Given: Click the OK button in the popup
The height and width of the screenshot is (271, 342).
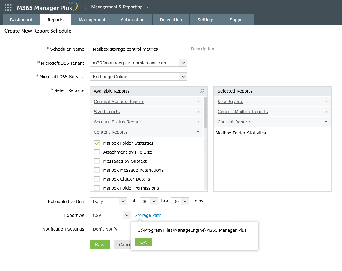Looking at the screenshot, I should pyautogui.click(x=143, y=242).
